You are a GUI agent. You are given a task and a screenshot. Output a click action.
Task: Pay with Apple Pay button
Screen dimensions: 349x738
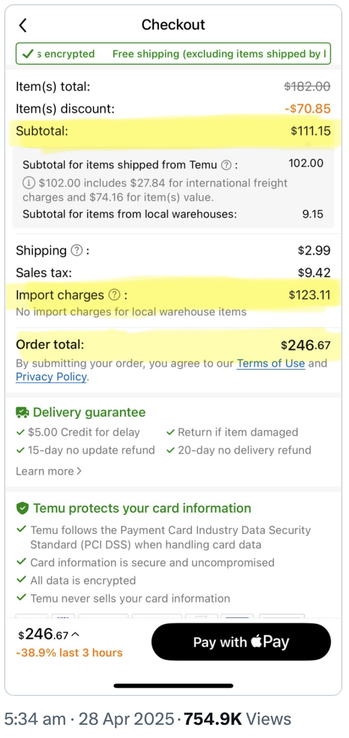tap(241, 642)
